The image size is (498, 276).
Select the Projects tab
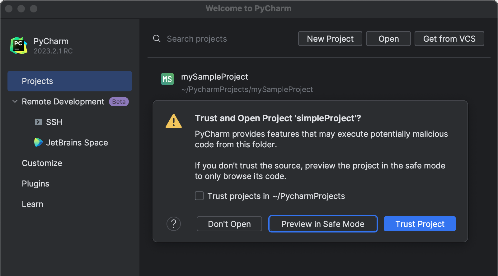(69, 81)
